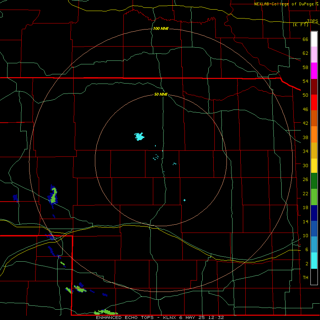Click the bright cyan legend swatch

tap(314, 261)
